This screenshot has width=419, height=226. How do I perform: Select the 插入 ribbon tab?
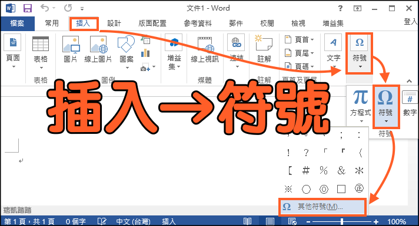[x=83, y=23]
